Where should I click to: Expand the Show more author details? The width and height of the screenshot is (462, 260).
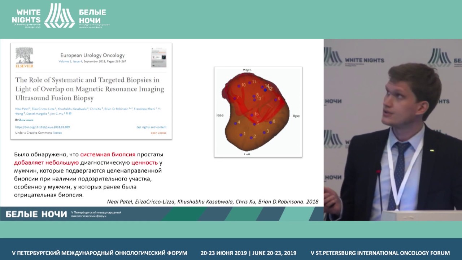click(x=24, y=120)
